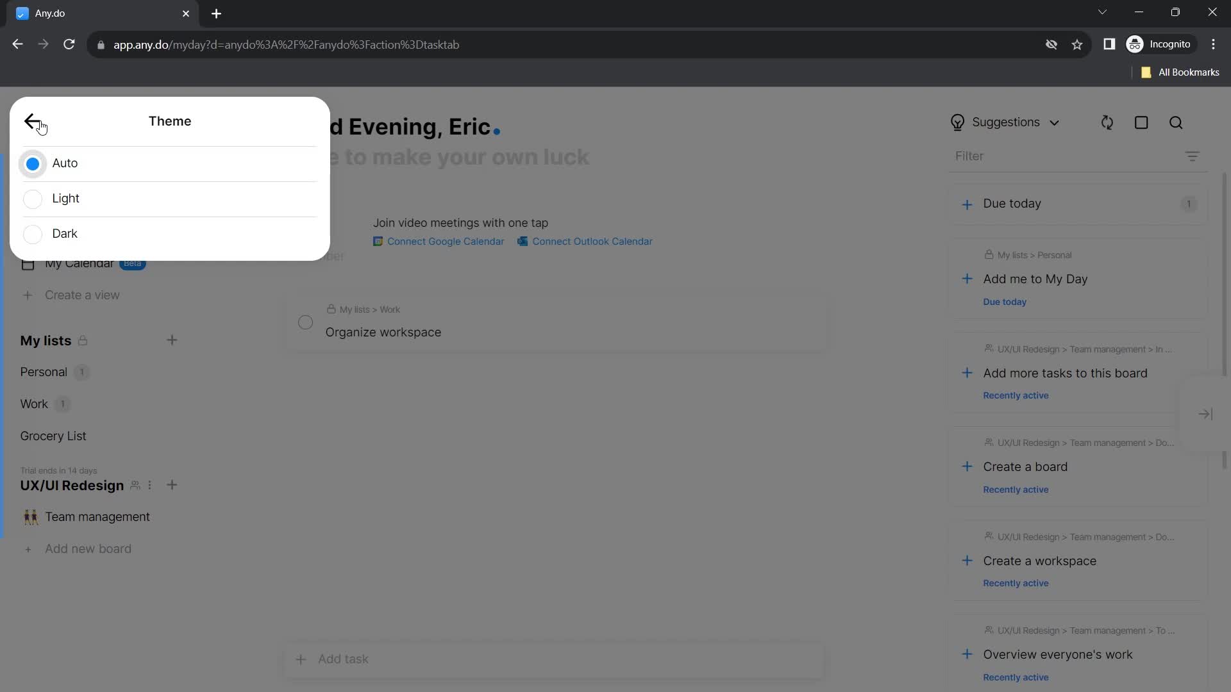This screenshot has width=1231, height=692.
Task: Click the search icon in top right
Action: [x=1178, y=122]
